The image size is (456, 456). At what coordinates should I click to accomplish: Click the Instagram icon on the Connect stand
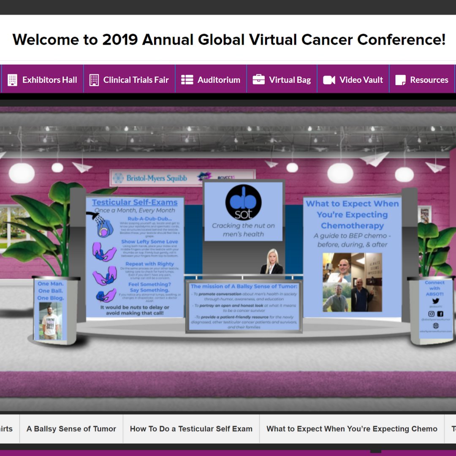click(x=432, y=314)
